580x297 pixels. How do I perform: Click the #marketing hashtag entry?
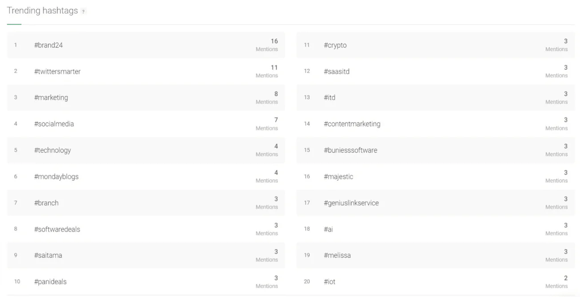click(51, 98)
